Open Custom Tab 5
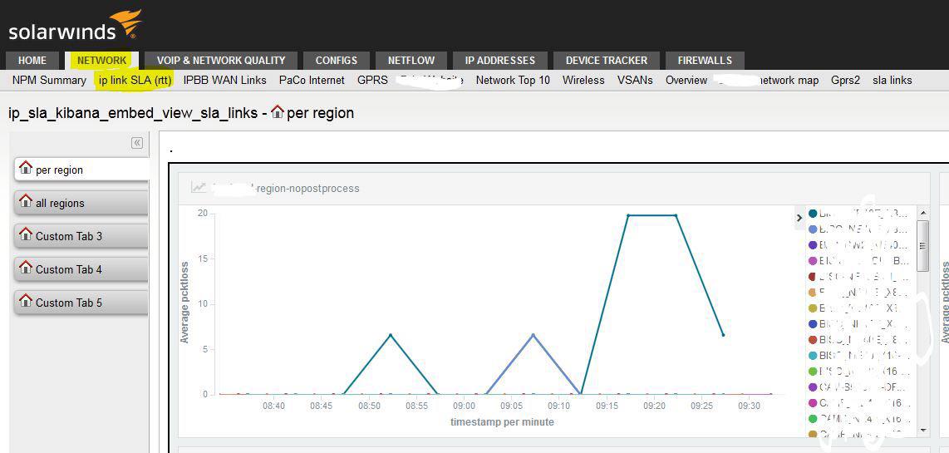The image size is (949, 453). [81, 303]
